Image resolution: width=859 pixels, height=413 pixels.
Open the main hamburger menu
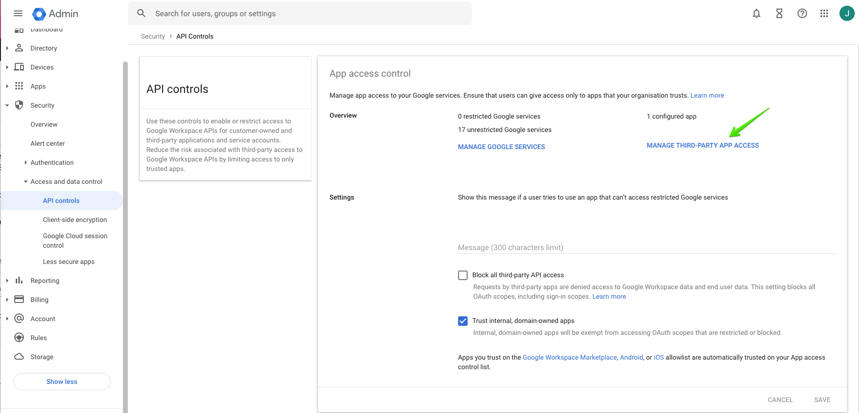click(x=18, y=13)
